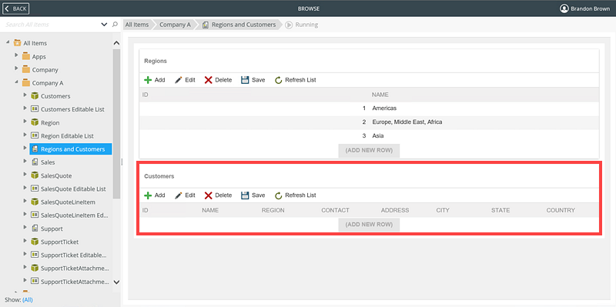Click the CONTACT column header in Customers
This screenshot has height=307, width=616.
coord(335,210)
